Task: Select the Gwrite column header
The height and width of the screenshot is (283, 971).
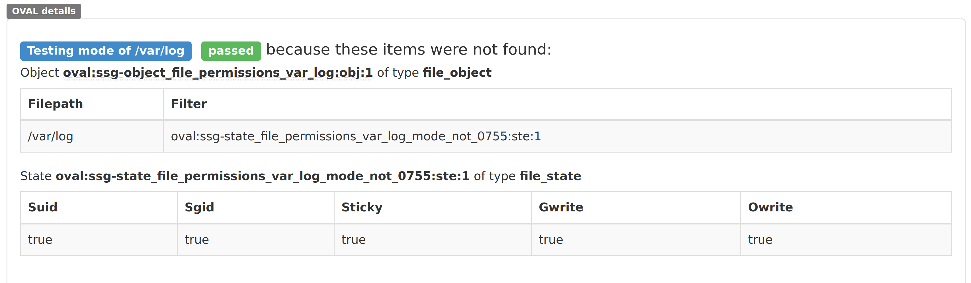Action: click(x=560, y=207)
